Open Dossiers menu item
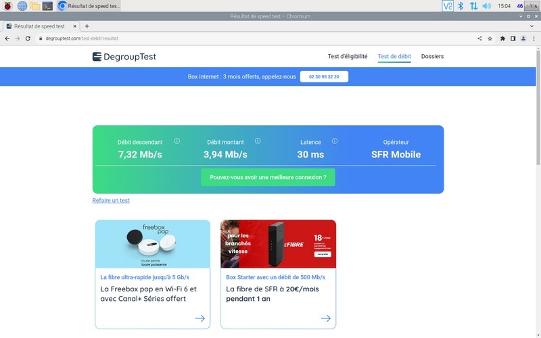Image resolution: width=541 pixels, height=338 pixels. click(x=432, y=56)
